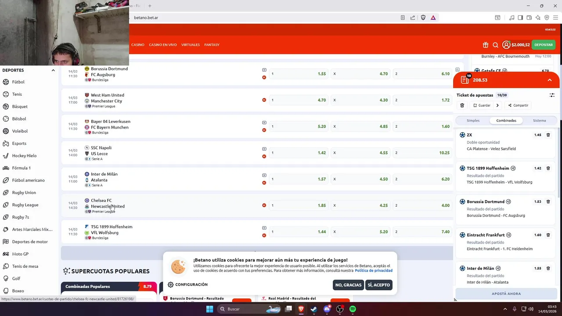Open the user account profile icon
This screenshot has width=562, height=316.
click(506, 45)
